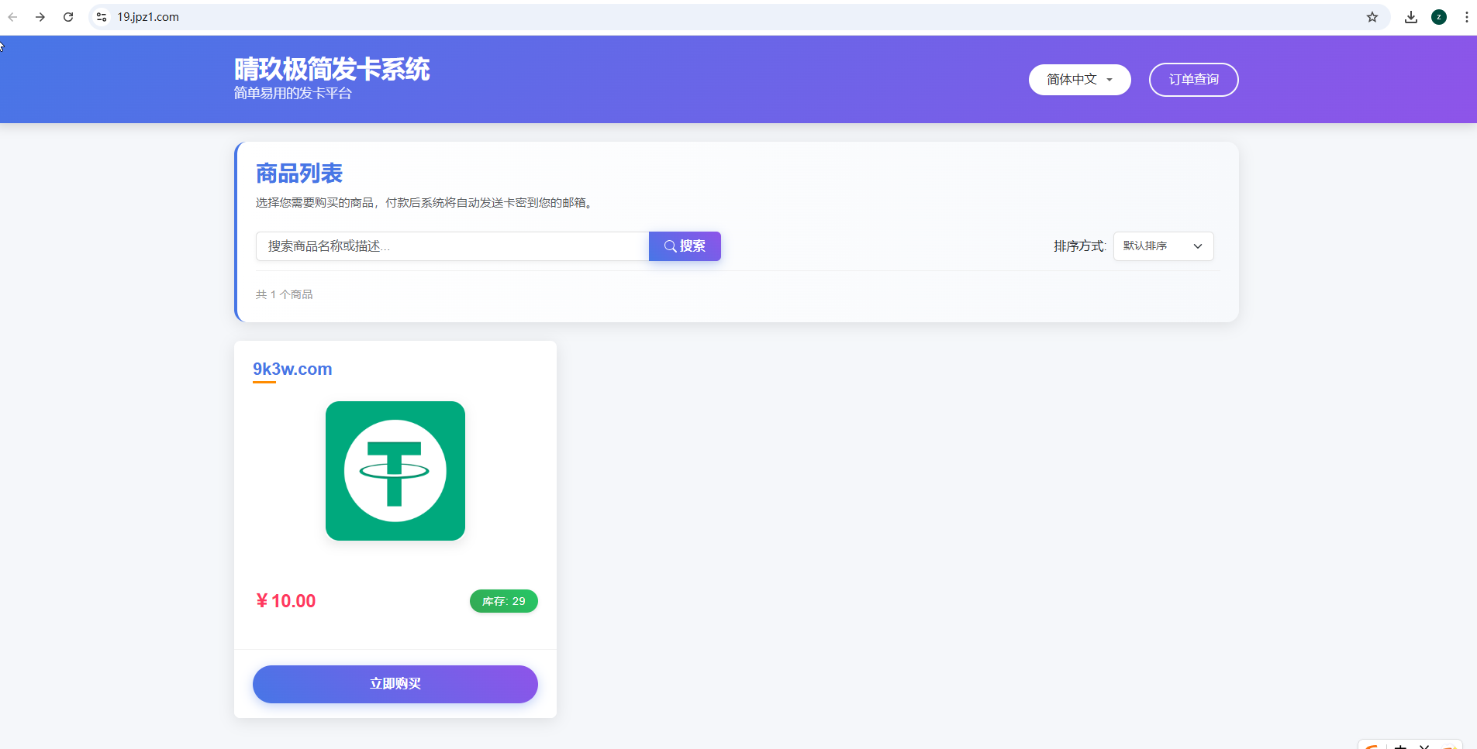Open browser downloads
Screen dimensions: 1477x749
point(1411,17)
